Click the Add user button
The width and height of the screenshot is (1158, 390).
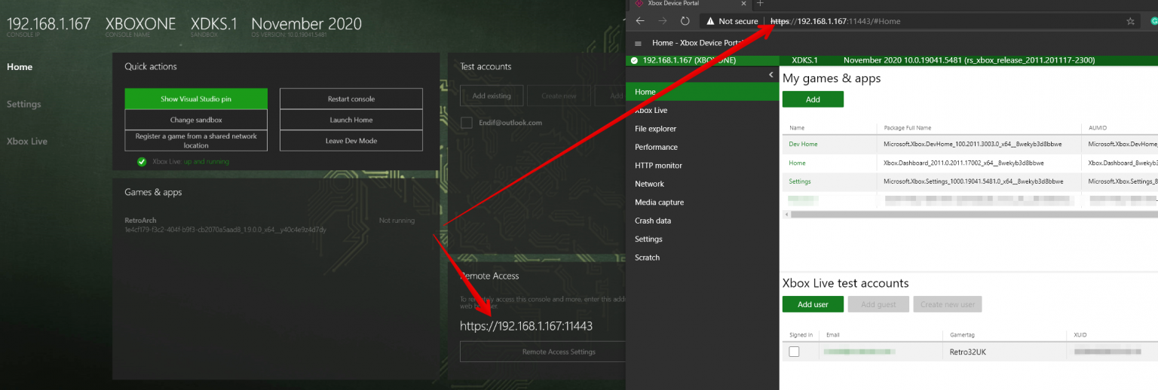[x=813, y=304]
